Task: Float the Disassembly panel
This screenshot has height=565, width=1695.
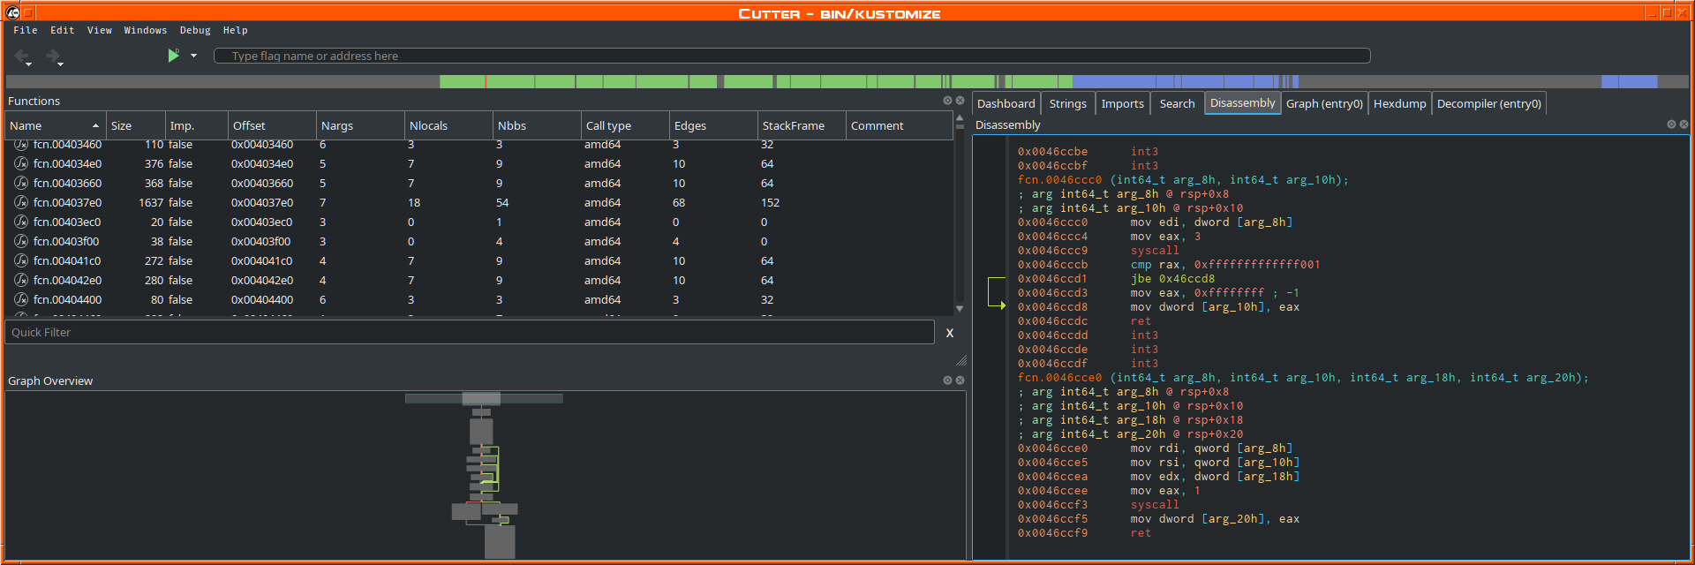Action: point(1671,124)
